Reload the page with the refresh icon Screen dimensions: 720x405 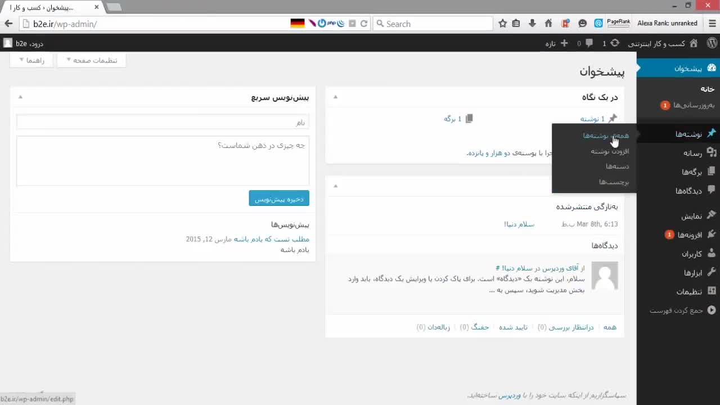coord(364,24)
